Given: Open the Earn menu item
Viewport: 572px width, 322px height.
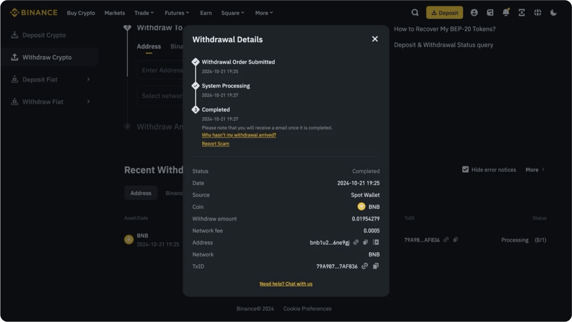Looking at the screenshot, I should pos(206,13).
